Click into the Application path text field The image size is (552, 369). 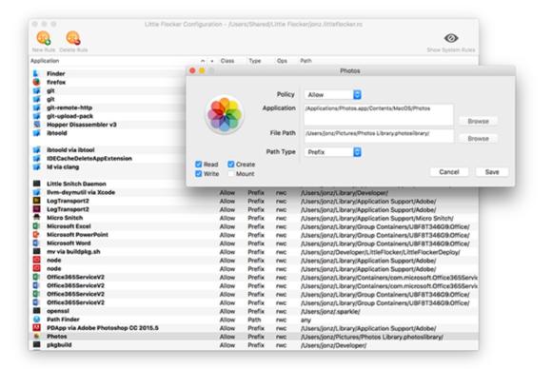point(379,115)
